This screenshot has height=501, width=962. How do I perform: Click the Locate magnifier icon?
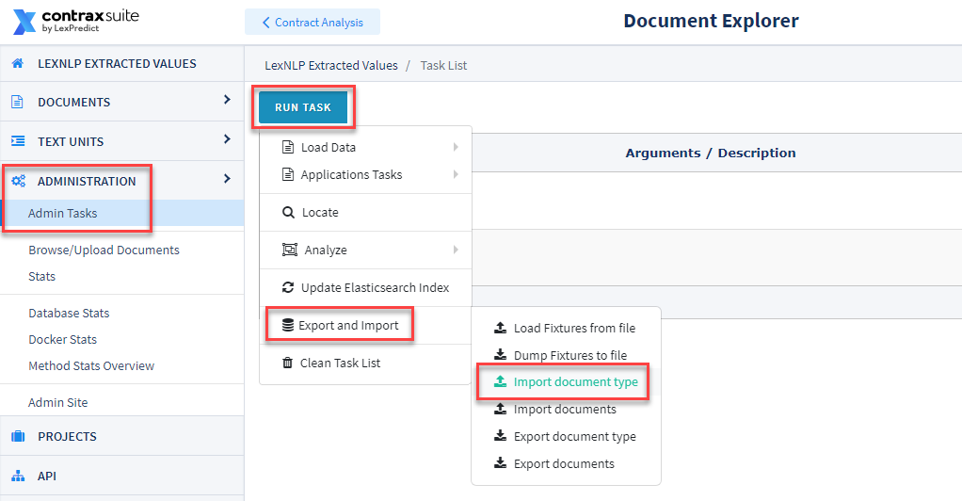pos(288,213)
